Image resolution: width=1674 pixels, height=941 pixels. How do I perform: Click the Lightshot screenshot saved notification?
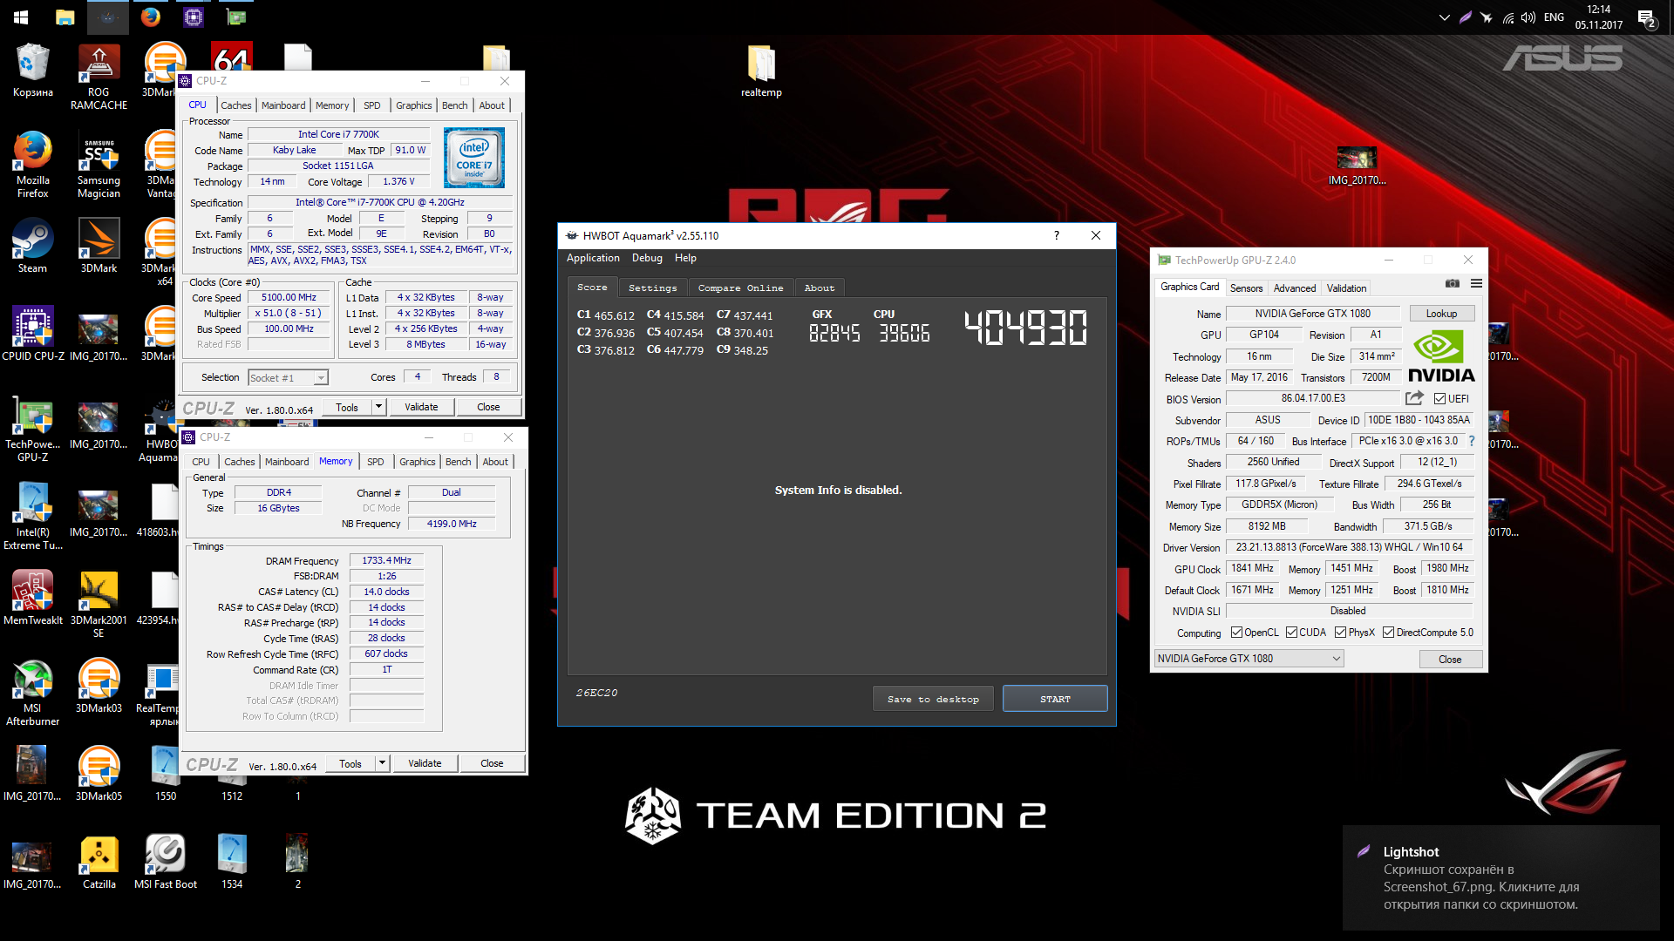click(x=1500, y=877)
